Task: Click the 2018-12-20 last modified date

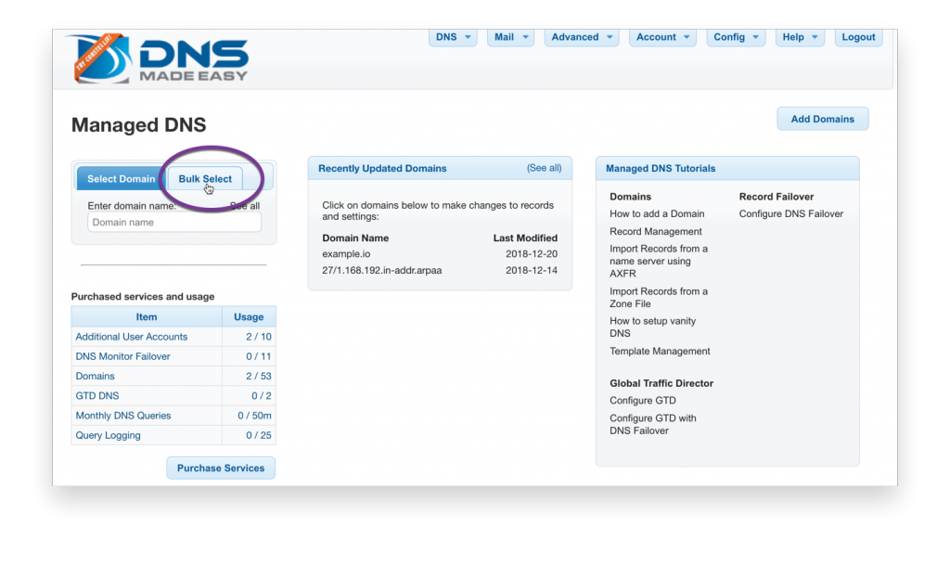Action: coord(532,253)
